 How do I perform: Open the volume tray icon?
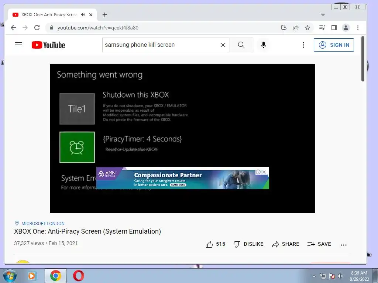click(x=340, y=276)
